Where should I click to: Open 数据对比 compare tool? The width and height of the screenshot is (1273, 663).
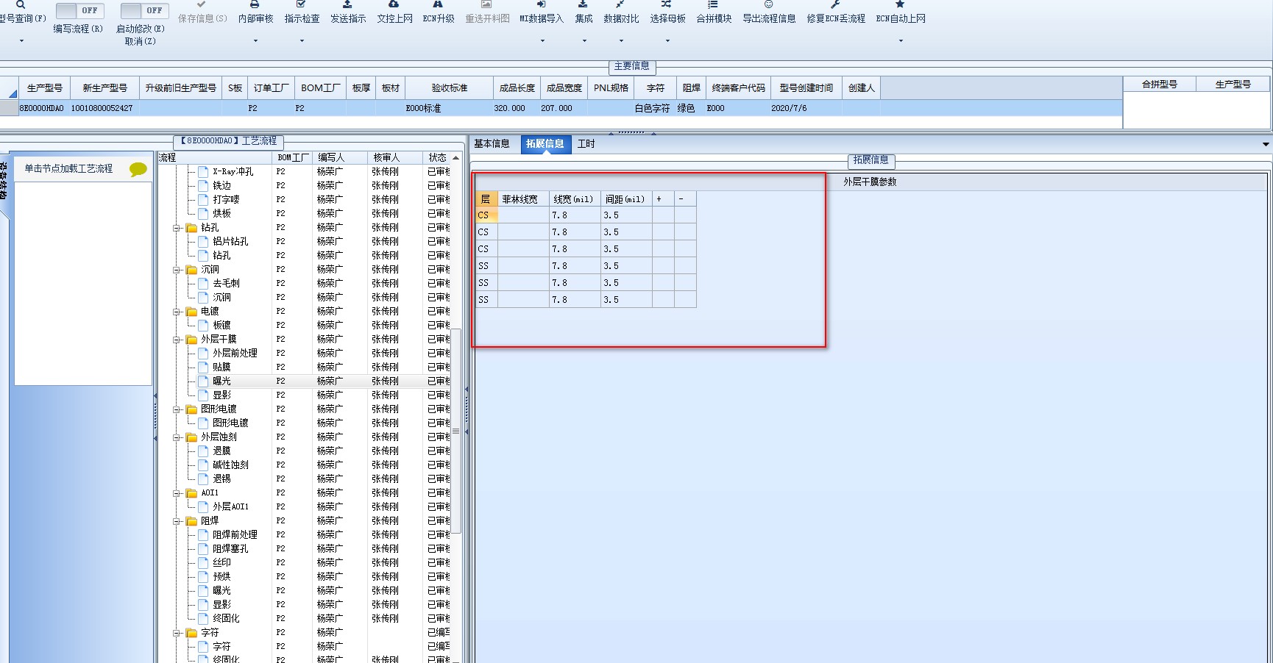coord(621,12)
